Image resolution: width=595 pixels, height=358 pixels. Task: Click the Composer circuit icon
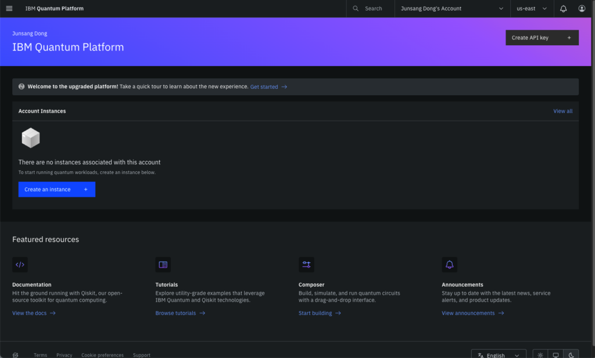[x=306, y=265]
